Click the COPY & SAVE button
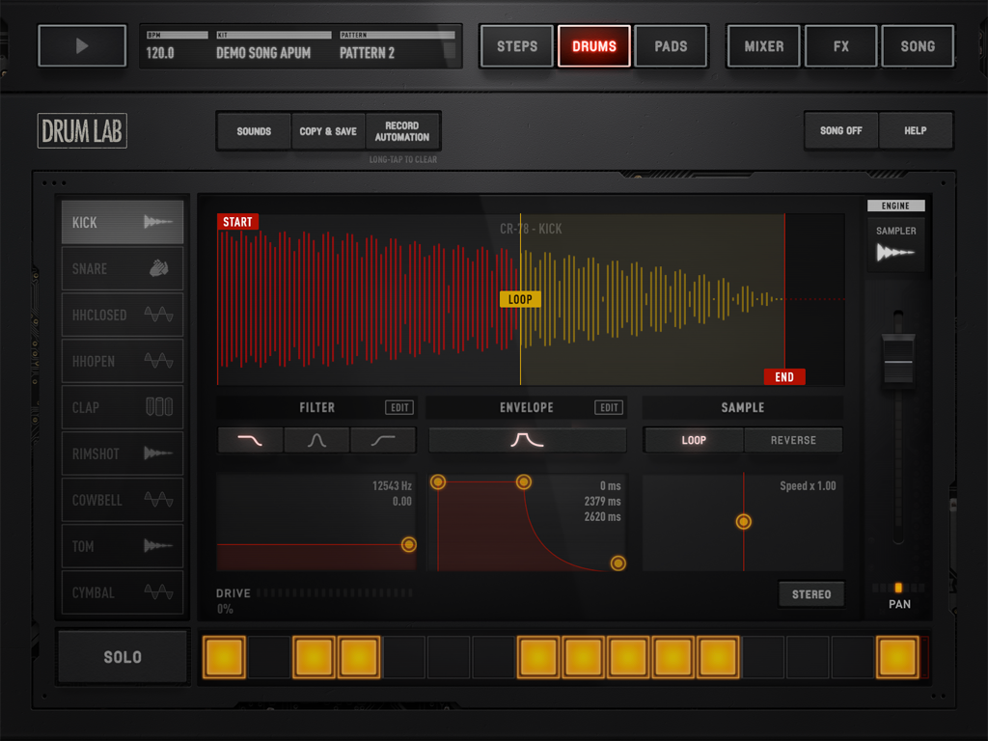988x741 pixels. (x=328, y=130)
